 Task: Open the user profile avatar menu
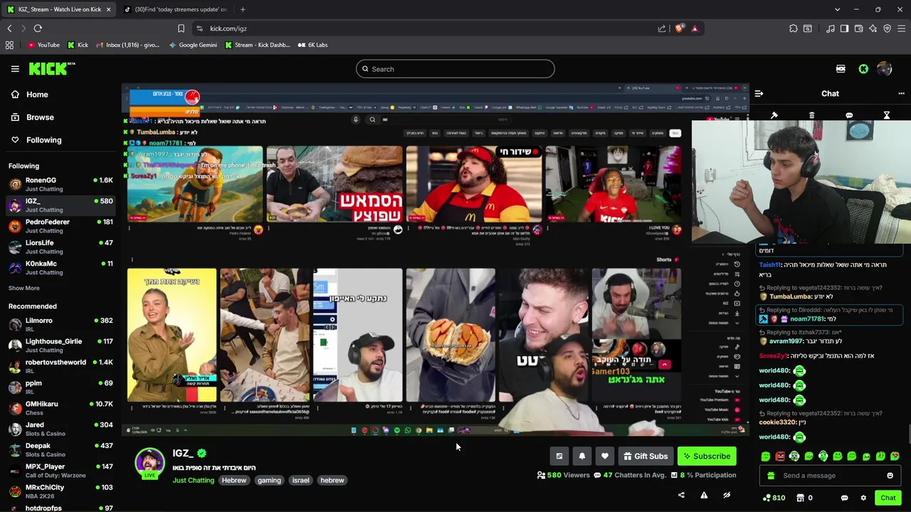[x=885, y=69]
